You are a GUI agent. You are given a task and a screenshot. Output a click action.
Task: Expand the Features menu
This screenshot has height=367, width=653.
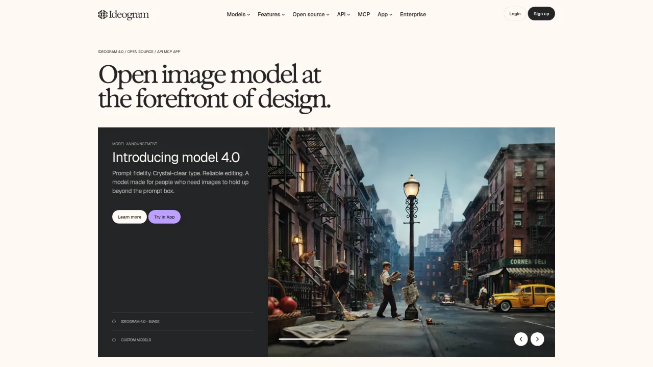click(x=271, y=14)
